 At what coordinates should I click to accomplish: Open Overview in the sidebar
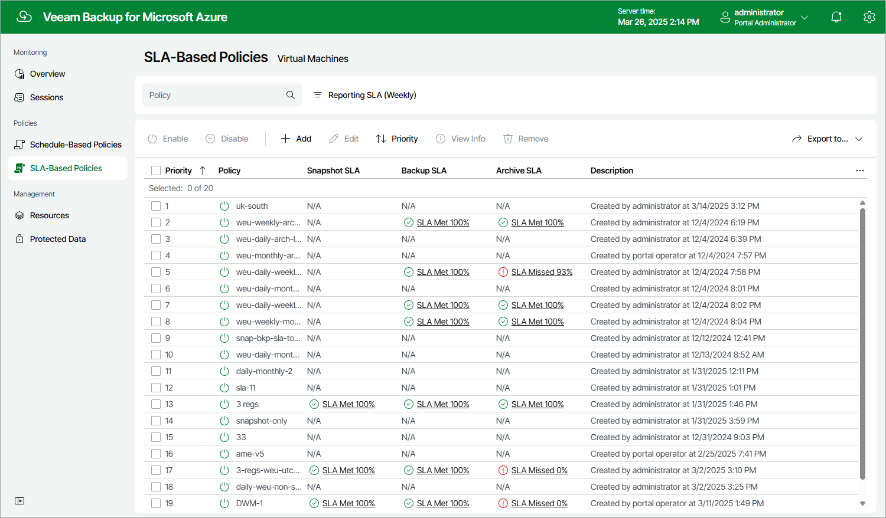click(48, 74)
